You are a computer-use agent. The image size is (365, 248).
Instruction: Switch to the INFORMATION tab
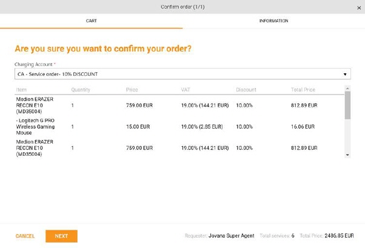click(x=273, y=21)
